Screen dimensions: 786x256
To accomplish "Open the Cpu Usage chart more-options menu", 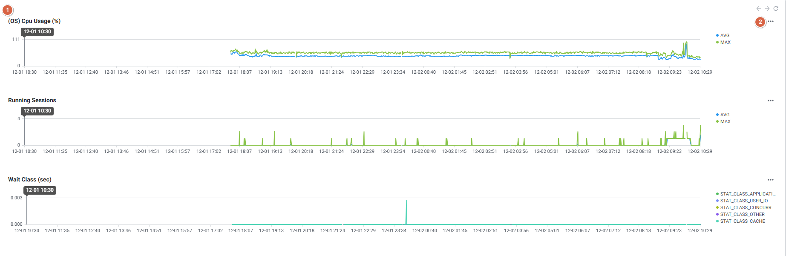I will [771, 21].
